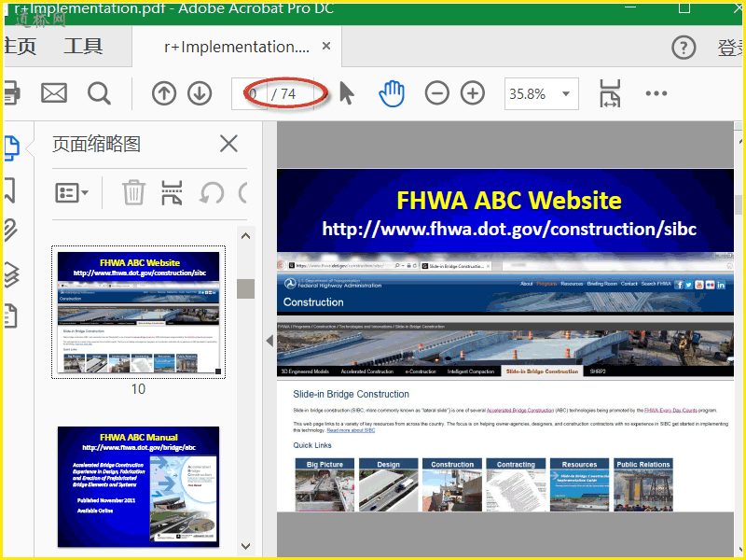Screen dimensions: 746x560
Task: Click the page layout icon beside trash
Action: pyautogui.click(x=172, y=192)
